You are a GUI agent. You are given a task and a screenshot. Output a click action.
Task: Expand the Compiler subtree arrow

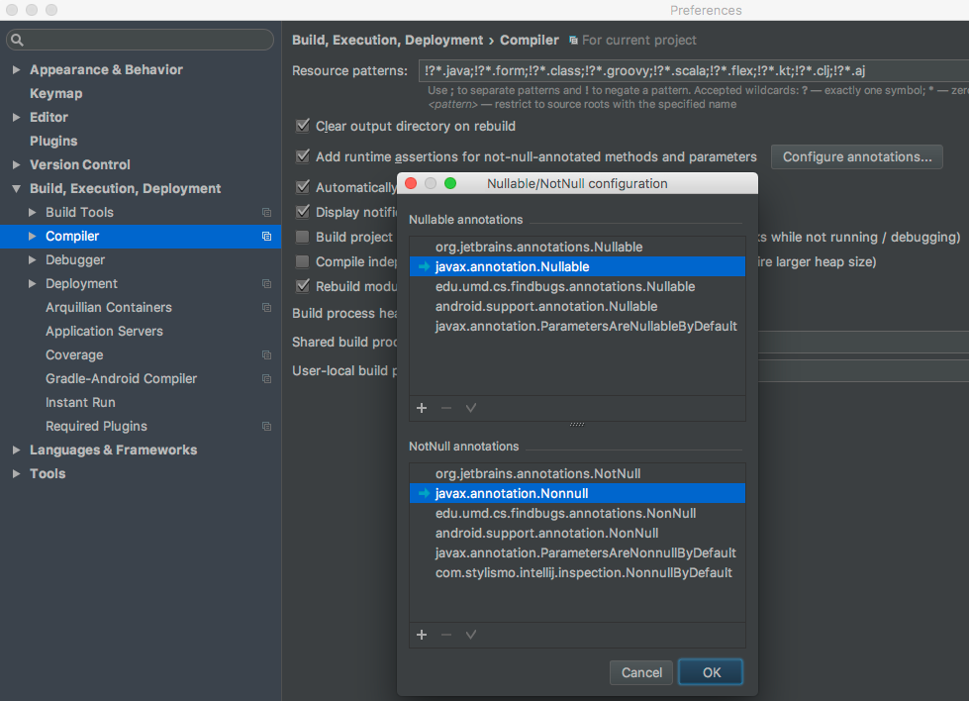click(x=32, y=236)
